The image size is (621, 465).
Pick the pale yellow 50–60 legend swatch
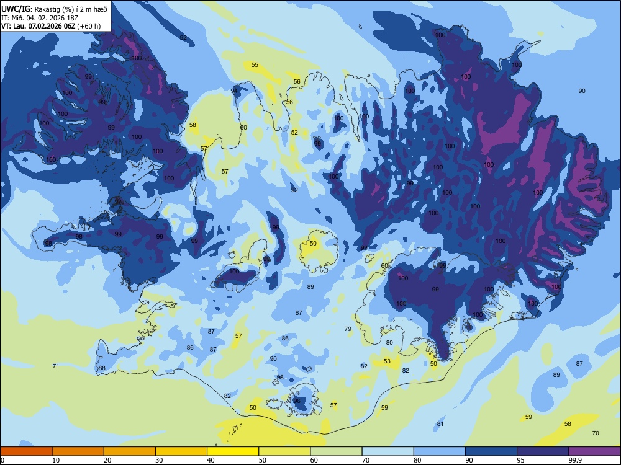click(284, 451)
